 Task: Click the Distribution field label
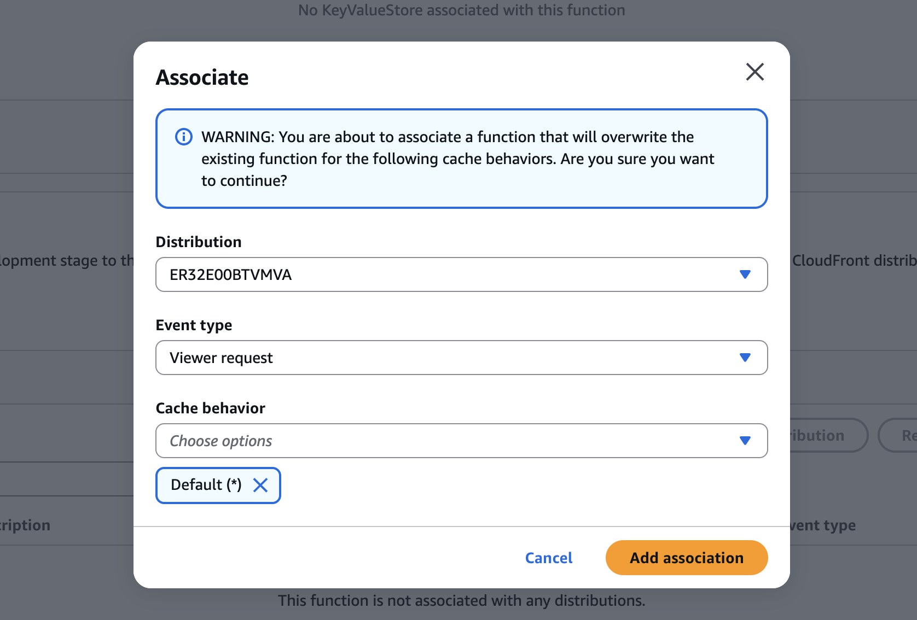[198, 242]
